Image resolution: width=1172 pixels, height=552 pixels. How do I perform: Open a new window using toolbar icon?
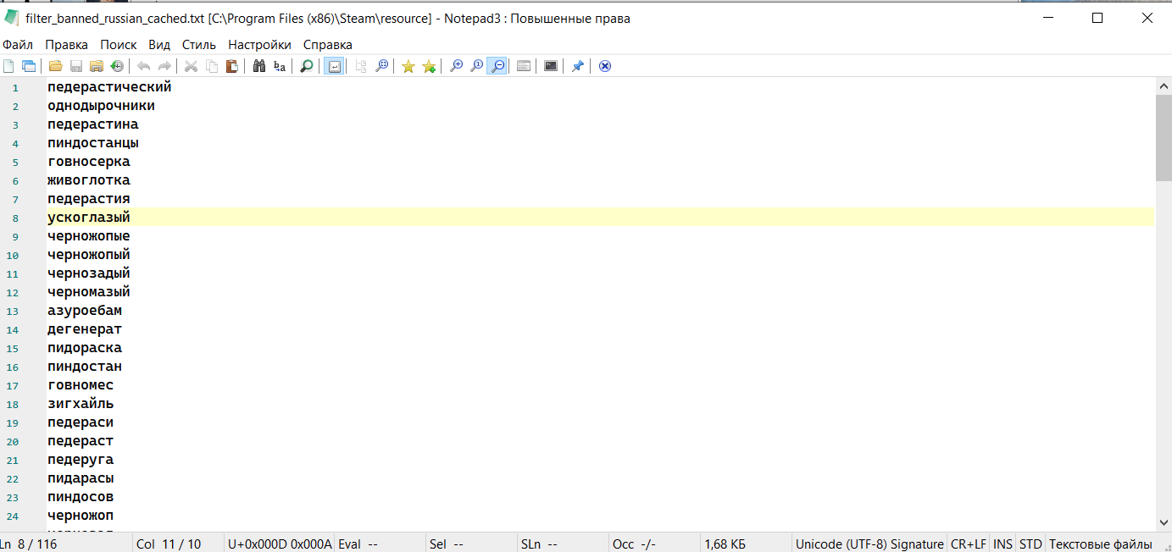[29, 66]
